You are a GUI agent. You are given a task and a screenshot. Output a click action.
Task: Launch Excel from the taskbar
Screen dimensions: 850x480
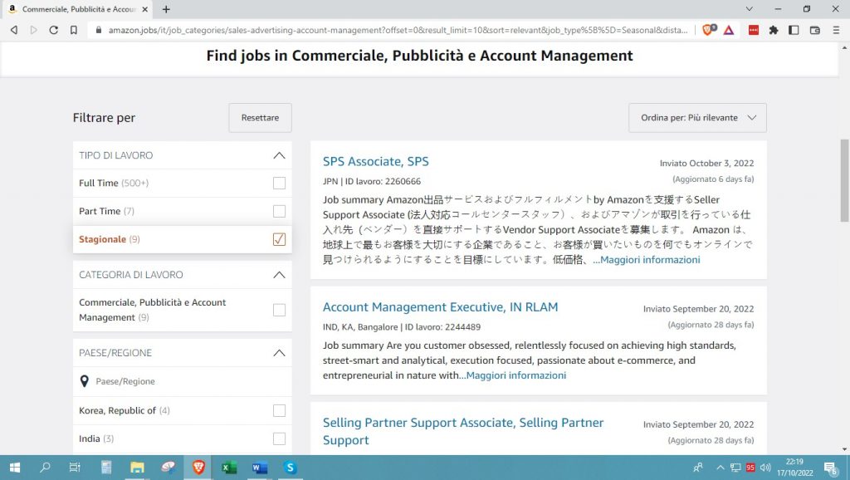(x=228, y=468)
